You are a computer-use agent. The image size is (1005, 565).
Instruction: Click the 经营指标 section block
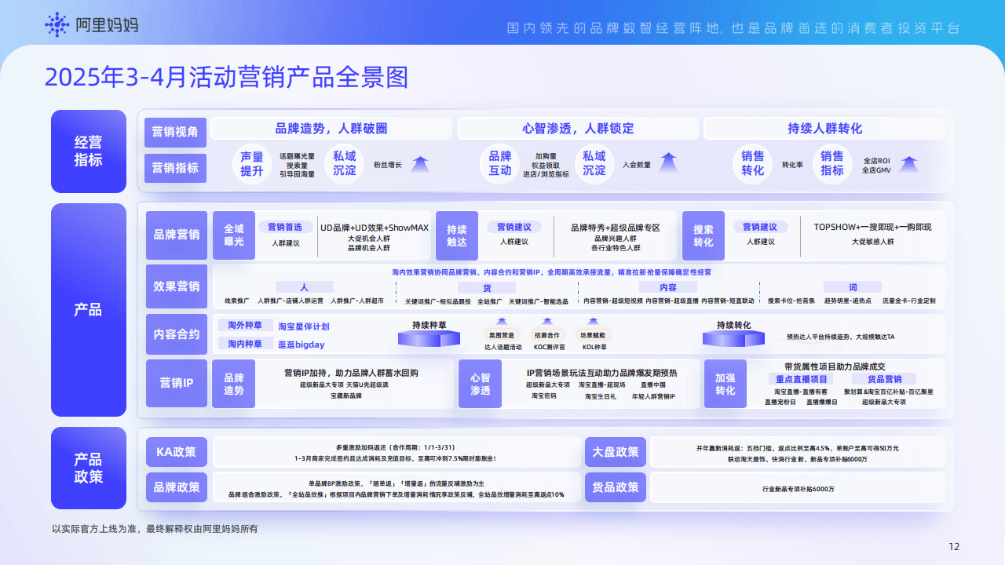tap(89, 151)
